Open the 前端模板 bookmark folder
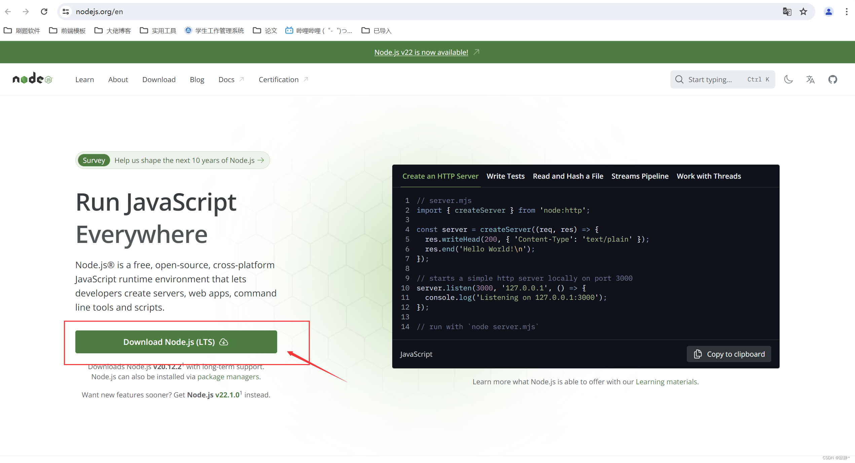855x463 pixels. 67,31
